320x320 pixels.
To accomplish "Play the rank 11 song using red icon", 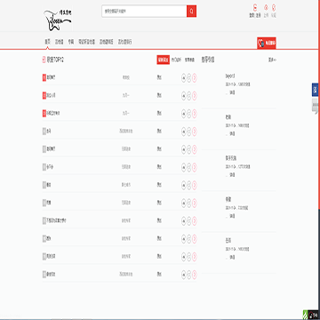I will coord(195,257).
